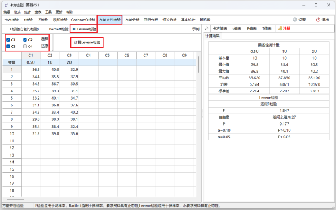Click the chi-square app icon in title bar
This screenshot has width=336, height=210.
pos(6,5)
